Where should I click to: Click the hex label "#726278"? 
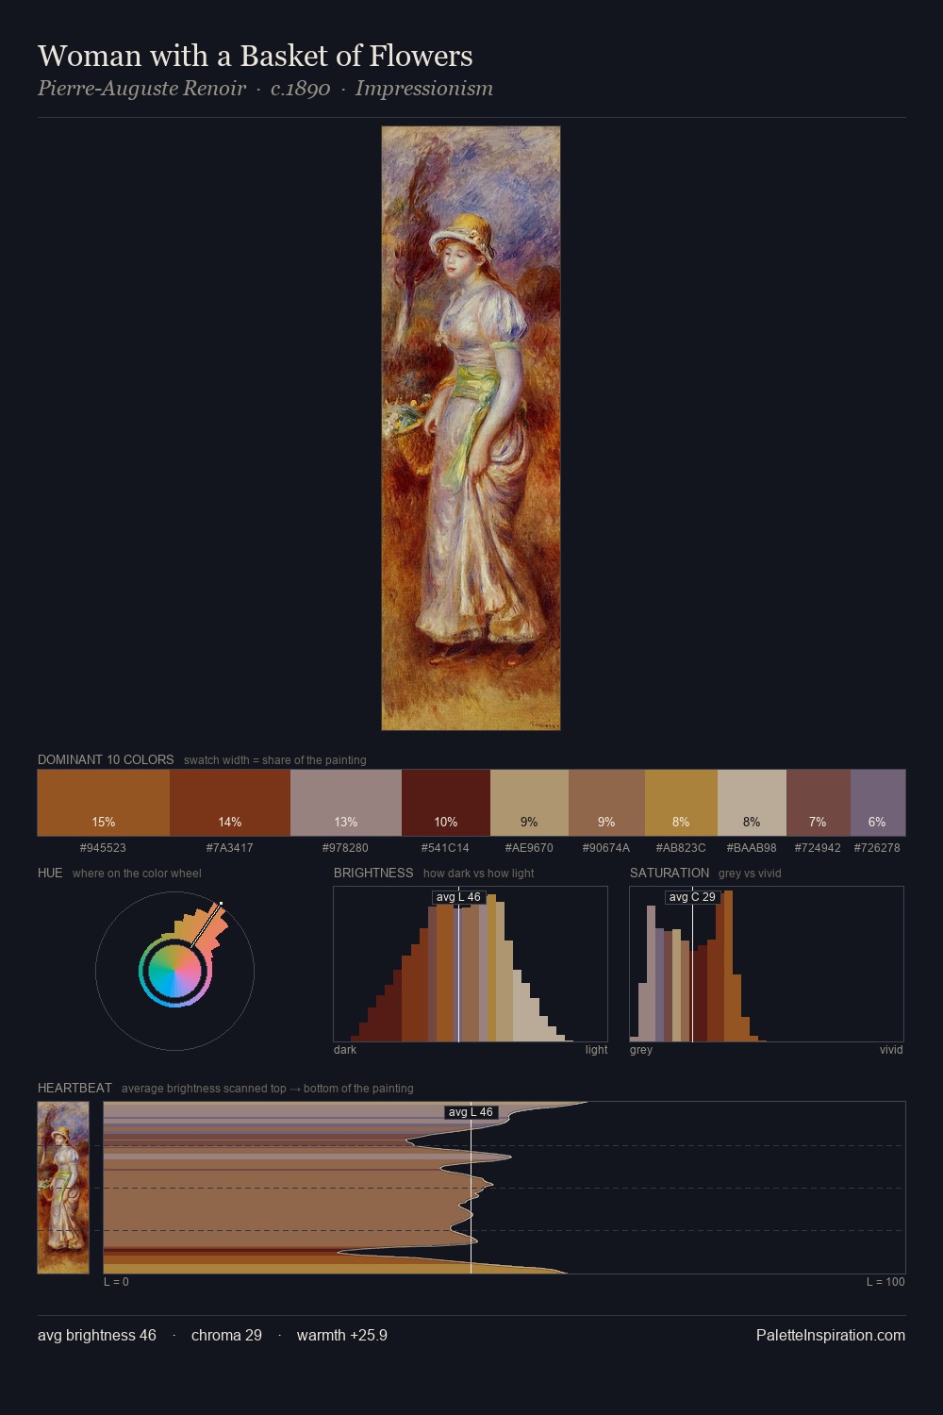(877, 848)
